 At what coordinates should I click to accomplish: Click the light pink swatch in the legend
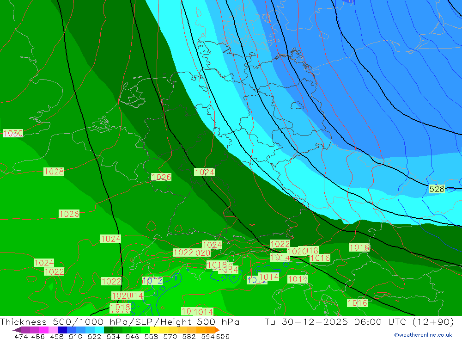[53, 330]
